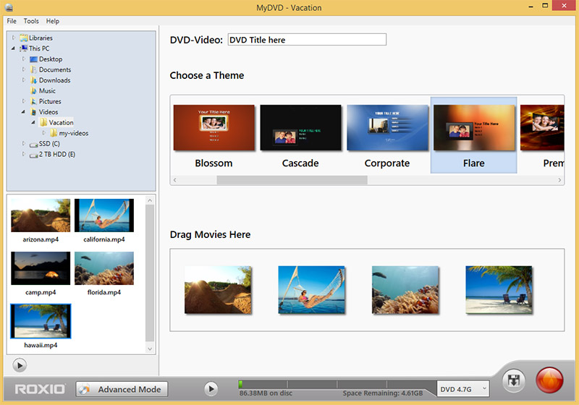The width and height of the screenshot is (579, 405).
Task: Click the DVD title input field
Action: tap(307, 40)
